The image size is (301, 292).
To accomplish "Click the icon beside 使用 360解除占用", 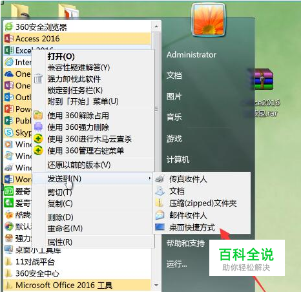I will pos(38,115).
